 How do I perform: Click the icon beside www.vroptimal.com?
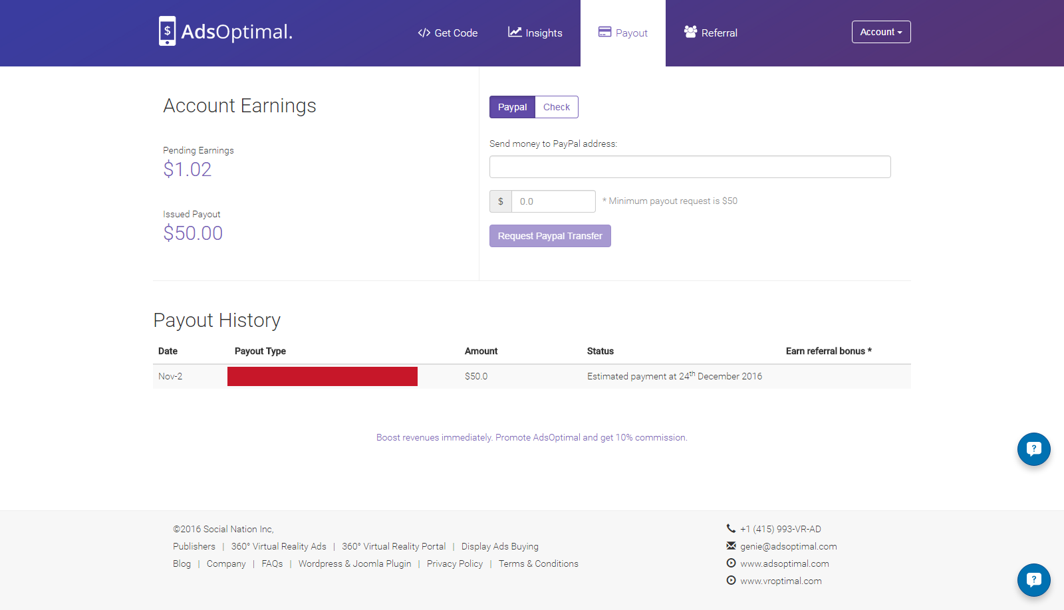[x=731, y=580]
